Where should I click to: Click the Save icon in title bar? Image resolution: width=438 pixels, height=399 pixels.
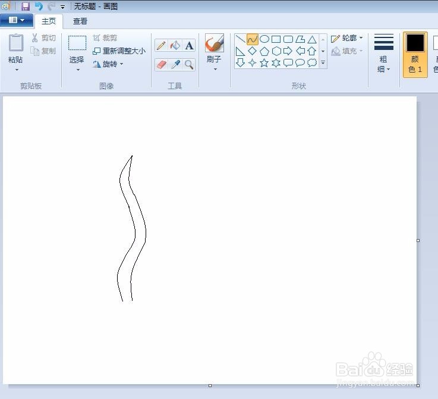coord(26,6)
